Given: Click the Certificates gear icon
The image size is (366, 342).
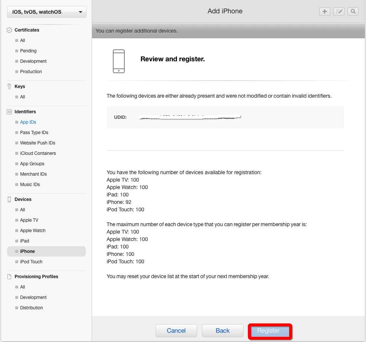Looking at the screenshot, I should (x=9, y=30).
